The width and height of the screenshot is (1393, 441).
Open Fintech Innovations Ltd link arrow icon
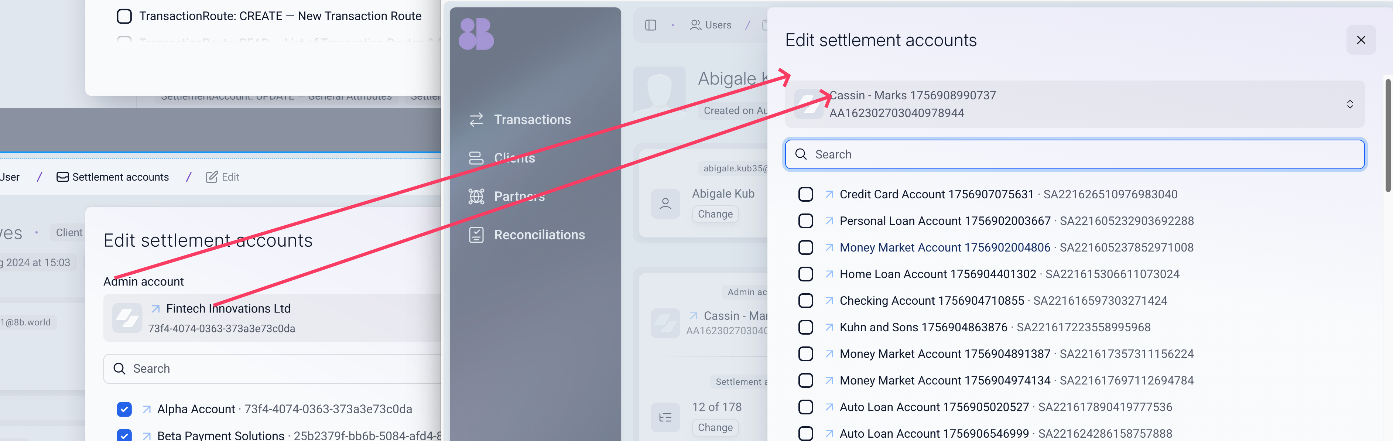[x=156, y=308]
